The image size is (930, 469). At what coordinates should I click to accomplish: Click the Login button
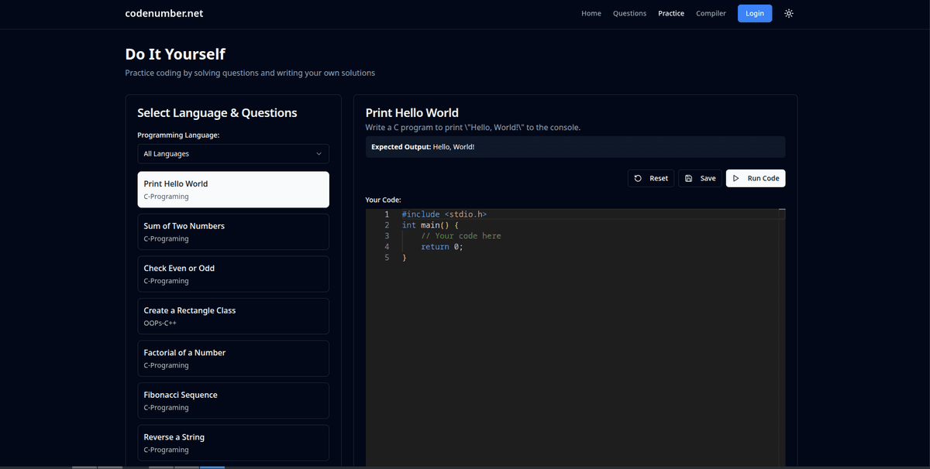pyautogui.click(x=754, y=13)
